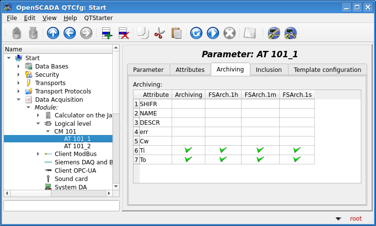Click the Add item toolbar icon
Viewport: 376px width, 226px height.
tap(107, 33)
